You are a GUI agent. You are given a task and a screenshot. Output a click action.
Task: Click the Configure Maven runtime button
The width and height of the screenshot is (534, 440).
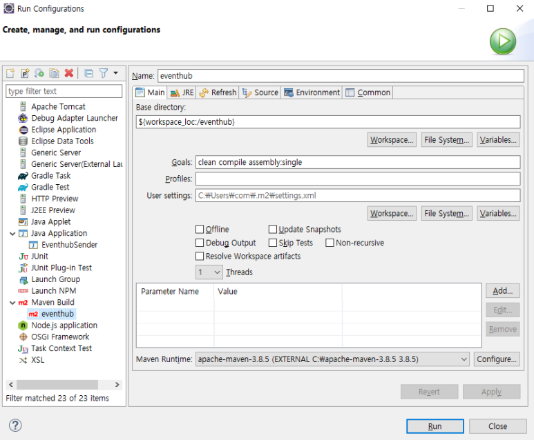(497, 359)
